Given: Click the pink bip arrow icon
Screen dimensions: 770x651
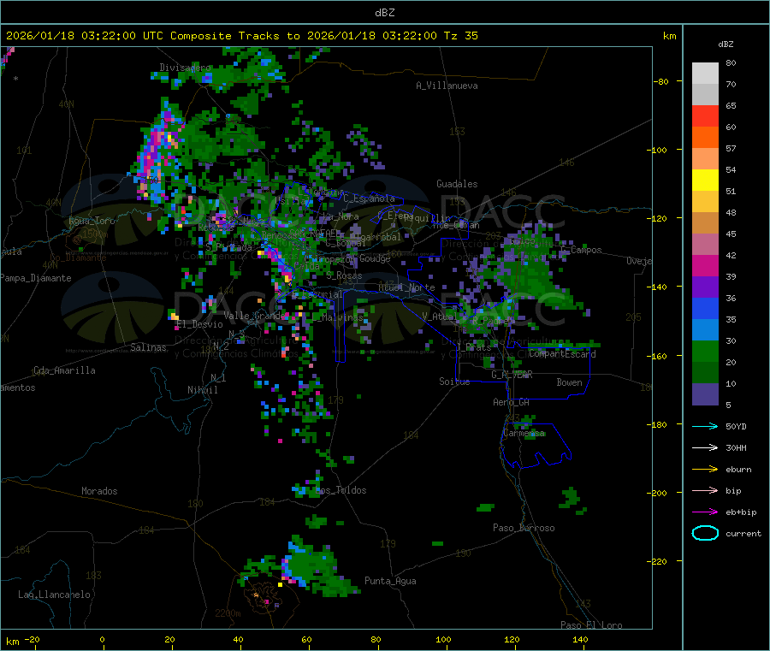Looking at the screenshot, I should 705,490.
